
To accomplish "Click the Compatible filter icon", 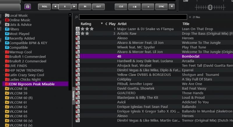I will pyautogui.click(x=7, y=48).
